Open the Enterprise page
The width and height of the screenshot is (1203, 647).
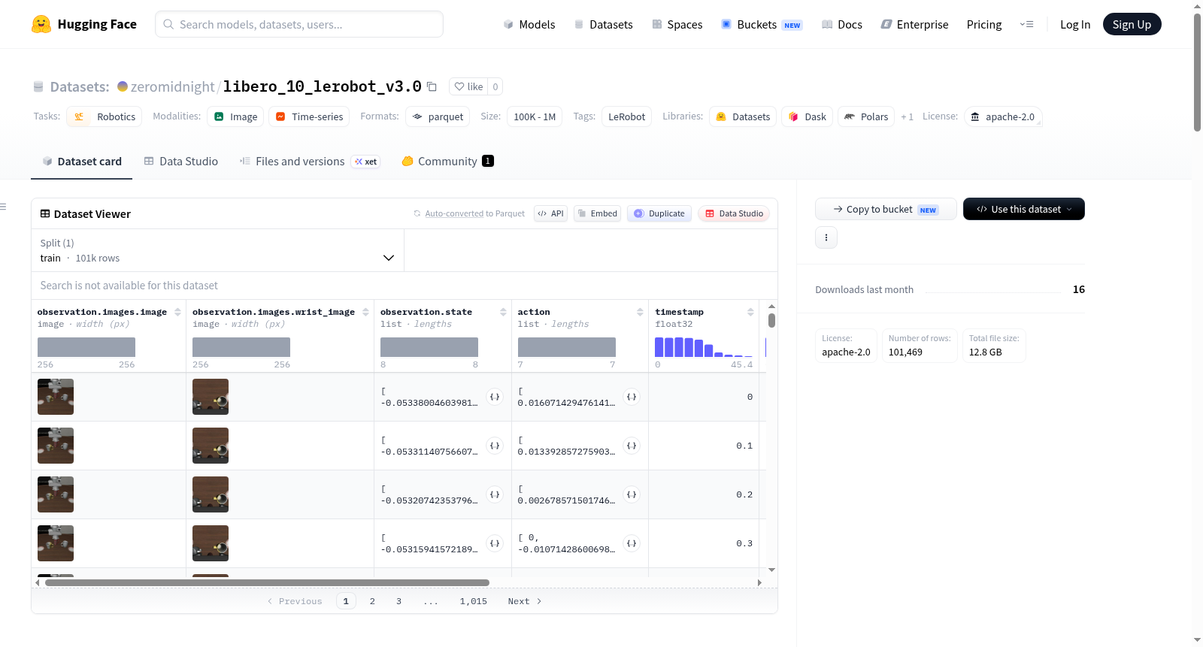click(914, 24)
